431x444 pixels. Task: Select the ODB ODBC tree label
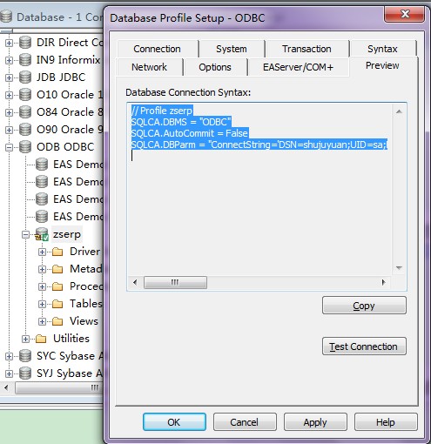(65, 147)
